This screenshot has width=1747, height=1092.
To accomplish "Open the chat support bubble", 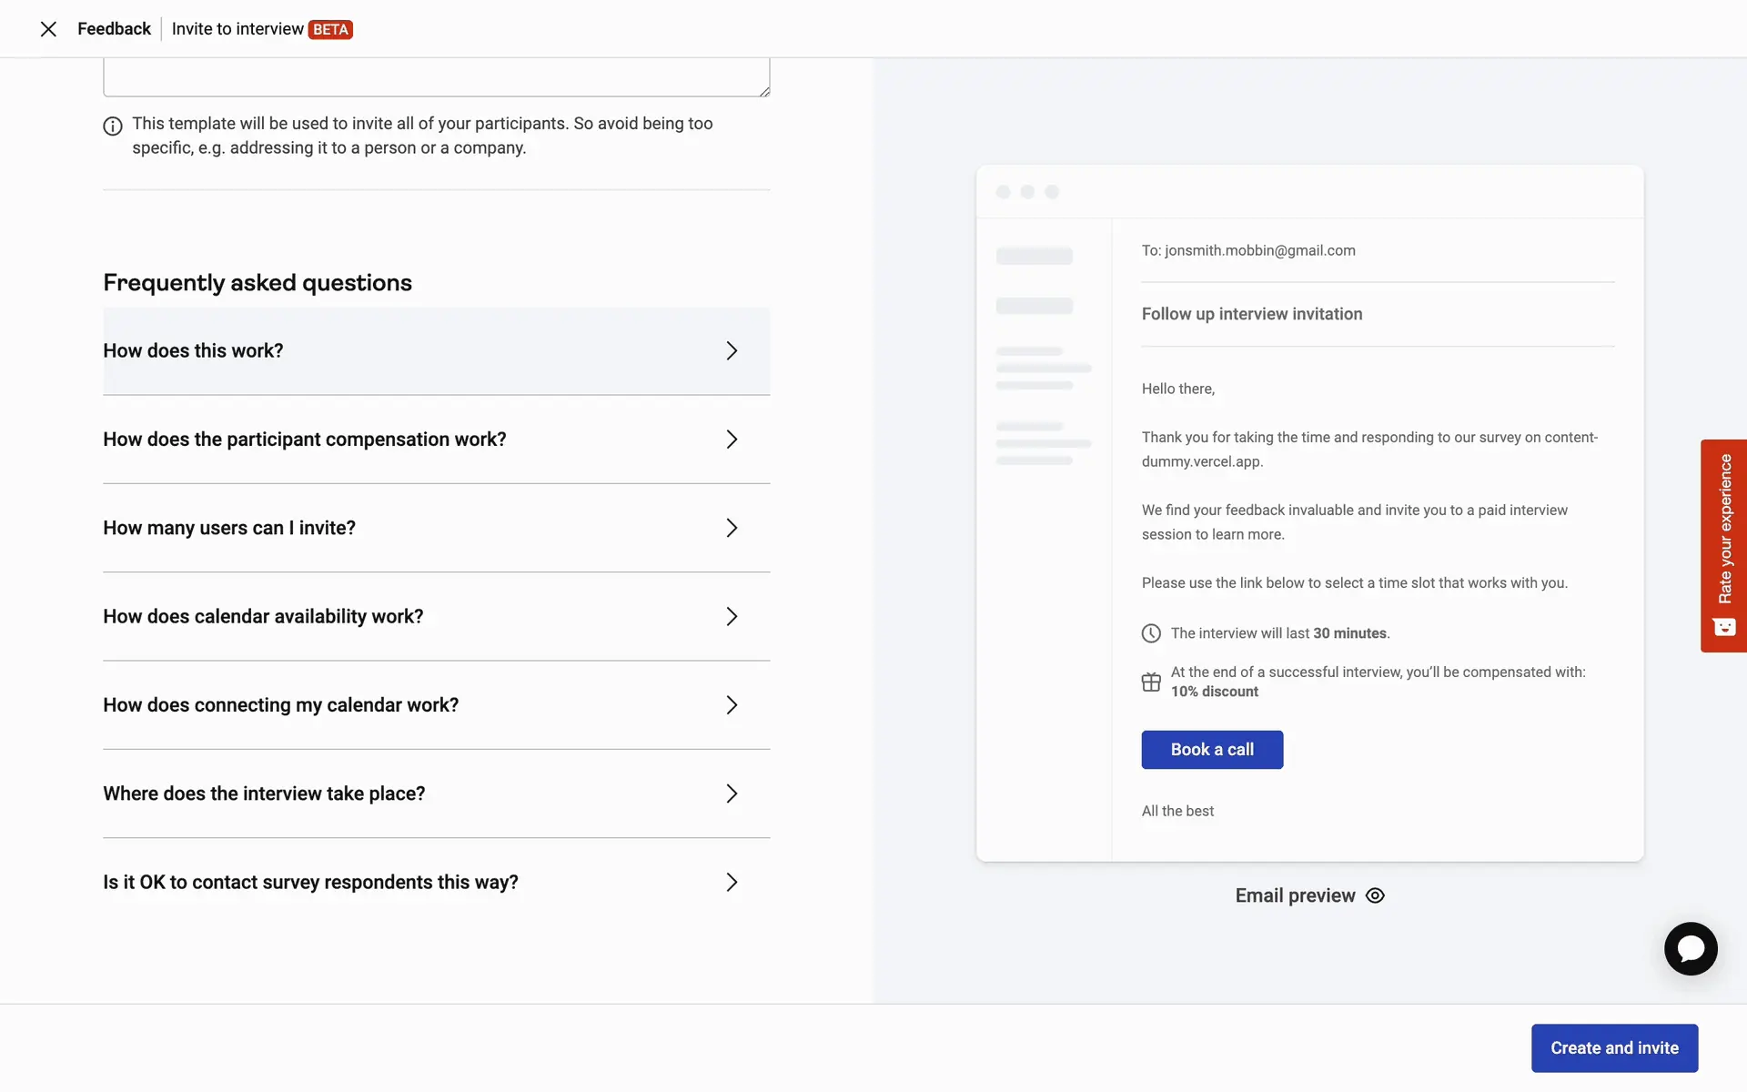I will pyautogui.click(x=1690, y=949).
